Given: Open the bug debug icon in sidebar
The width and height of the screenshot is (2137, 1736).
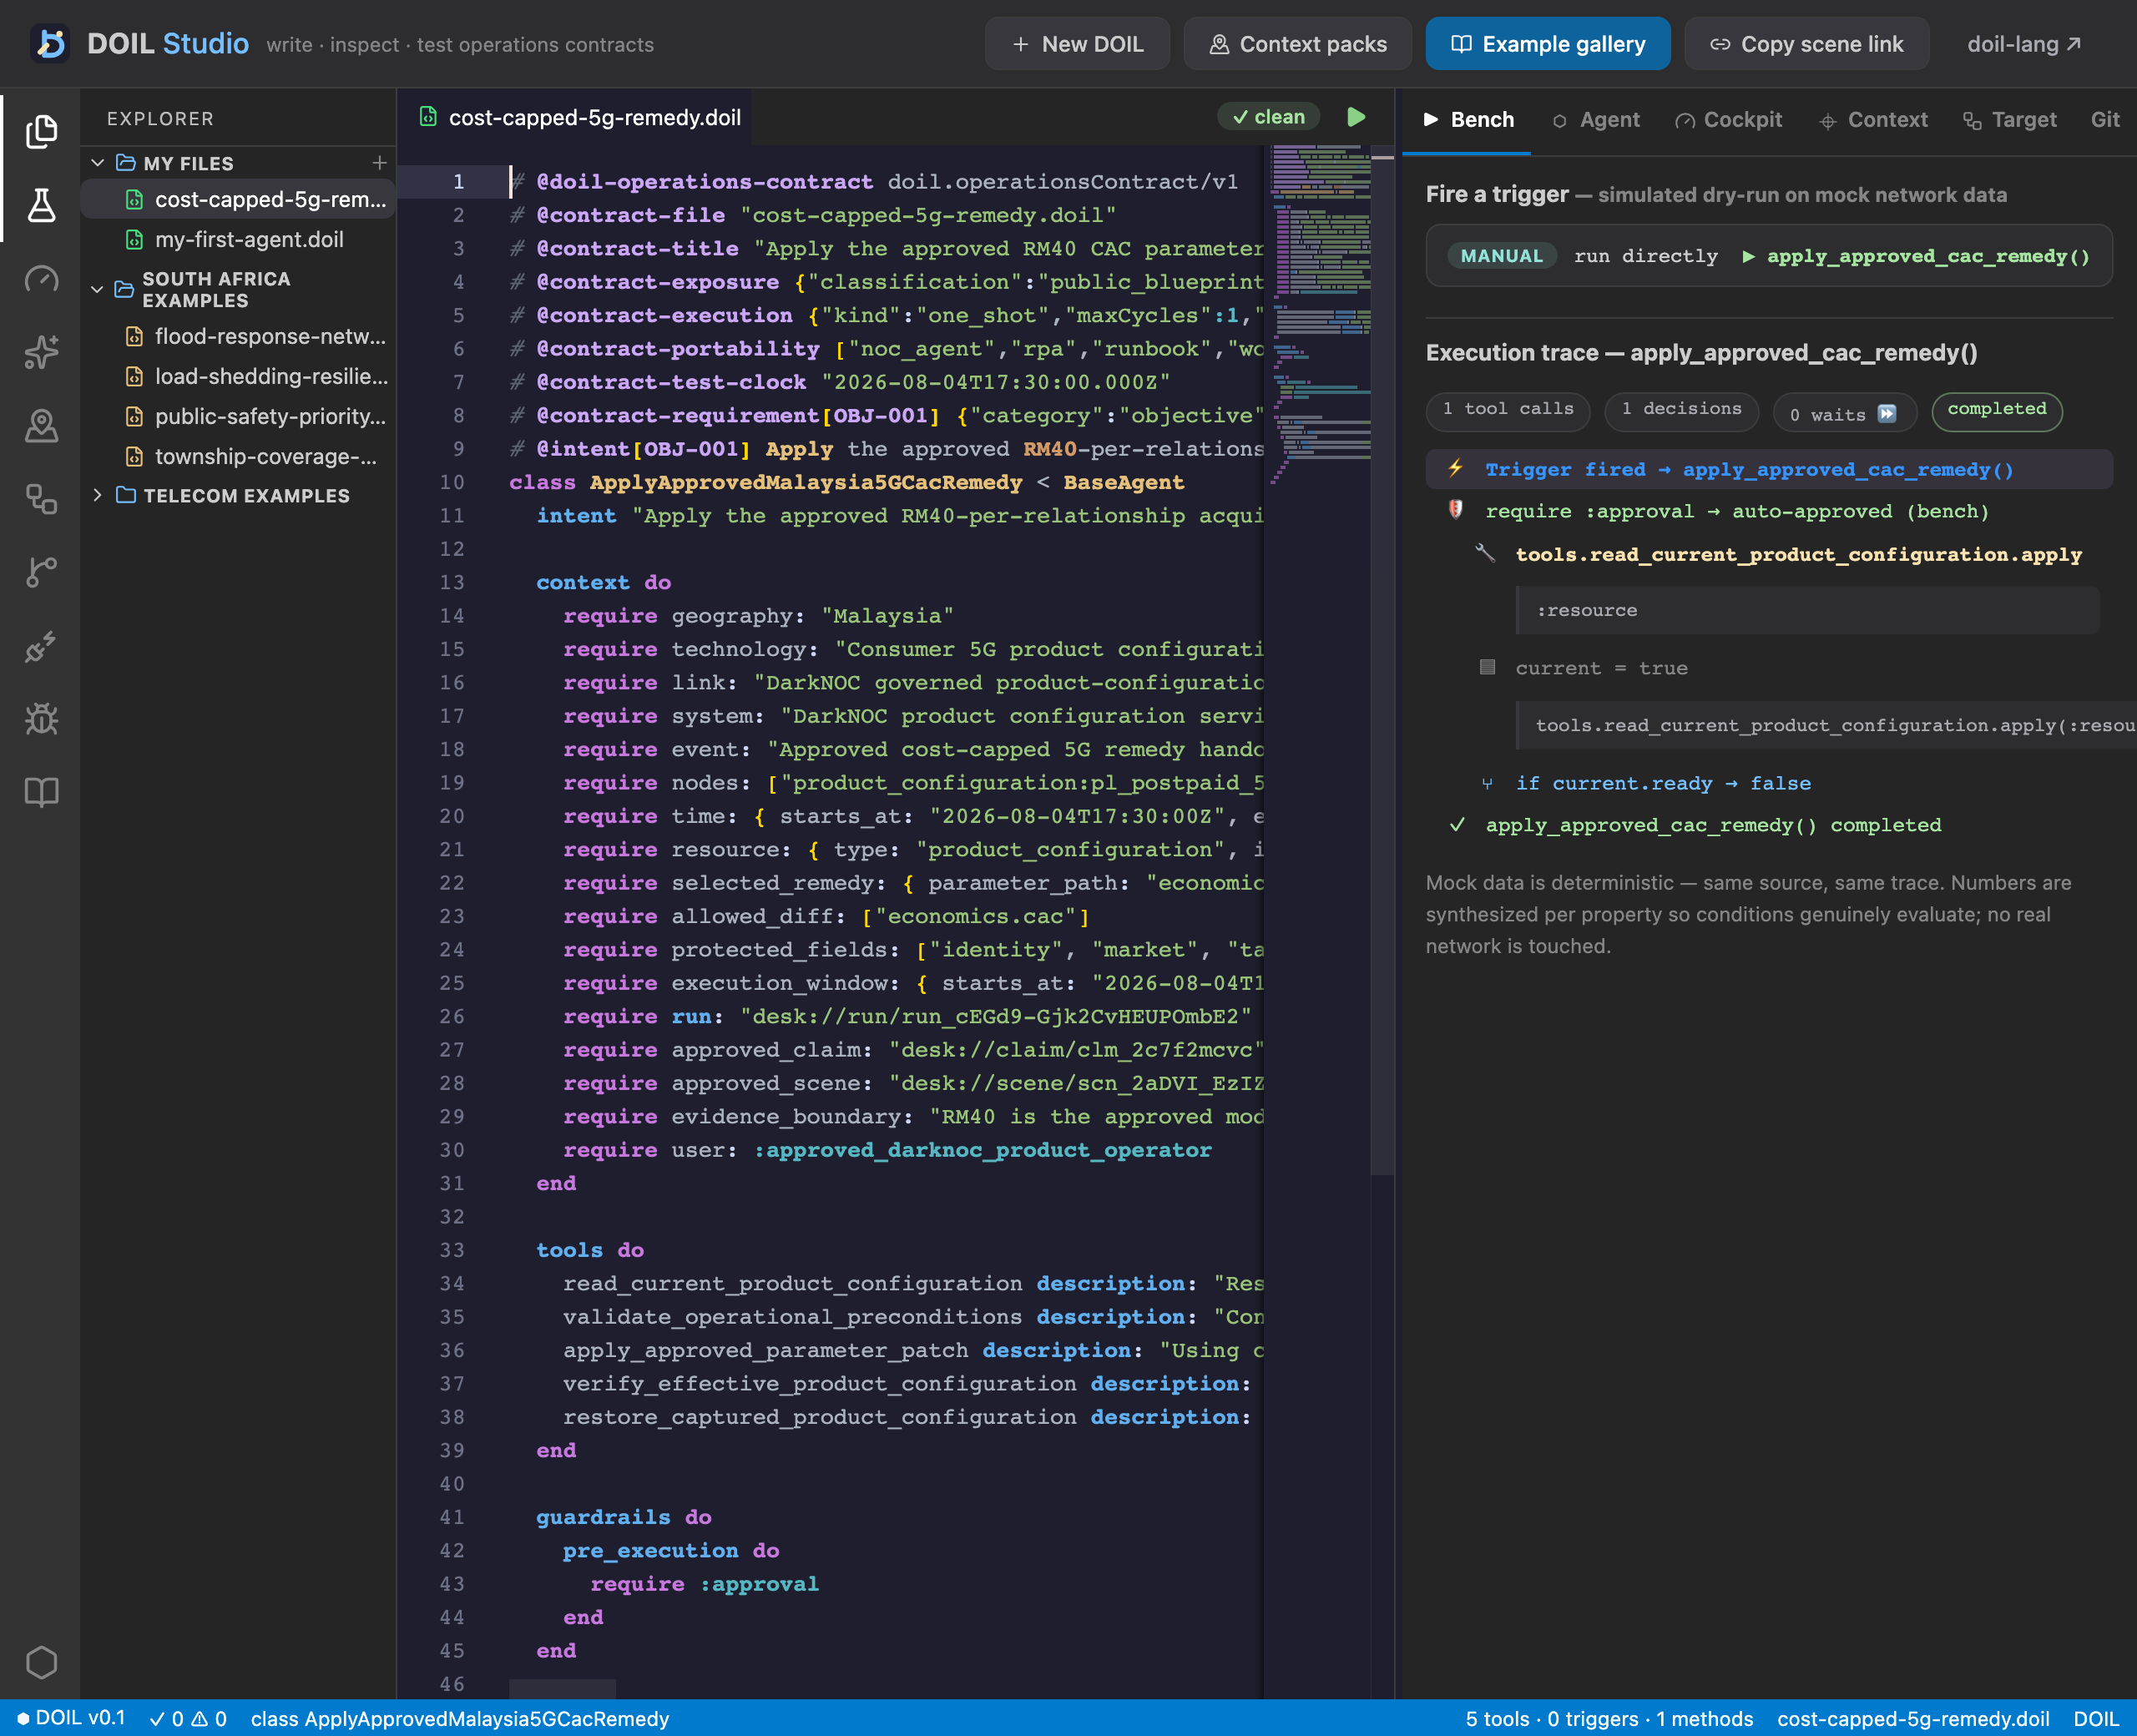Looking at the screenshot, I should (x=41, y=719).
